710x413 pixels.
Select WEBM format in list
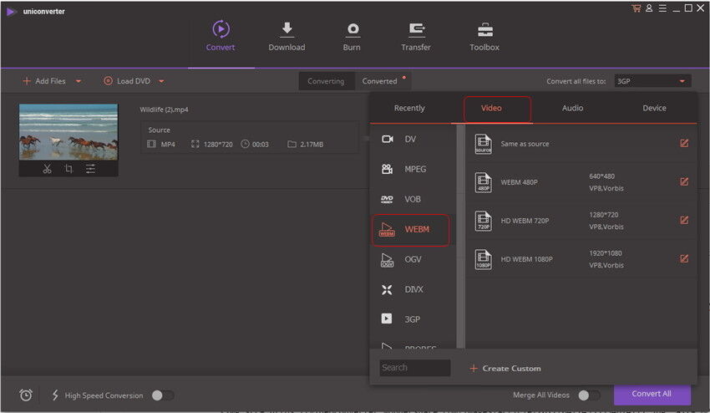click(411, 230)
